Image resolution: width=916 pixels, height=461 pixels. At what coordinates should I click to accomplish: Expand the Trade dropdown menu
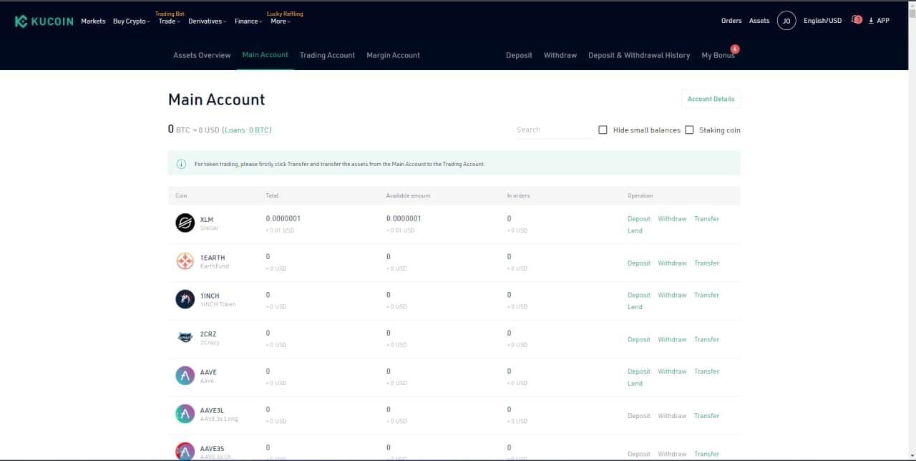(170, 21)
